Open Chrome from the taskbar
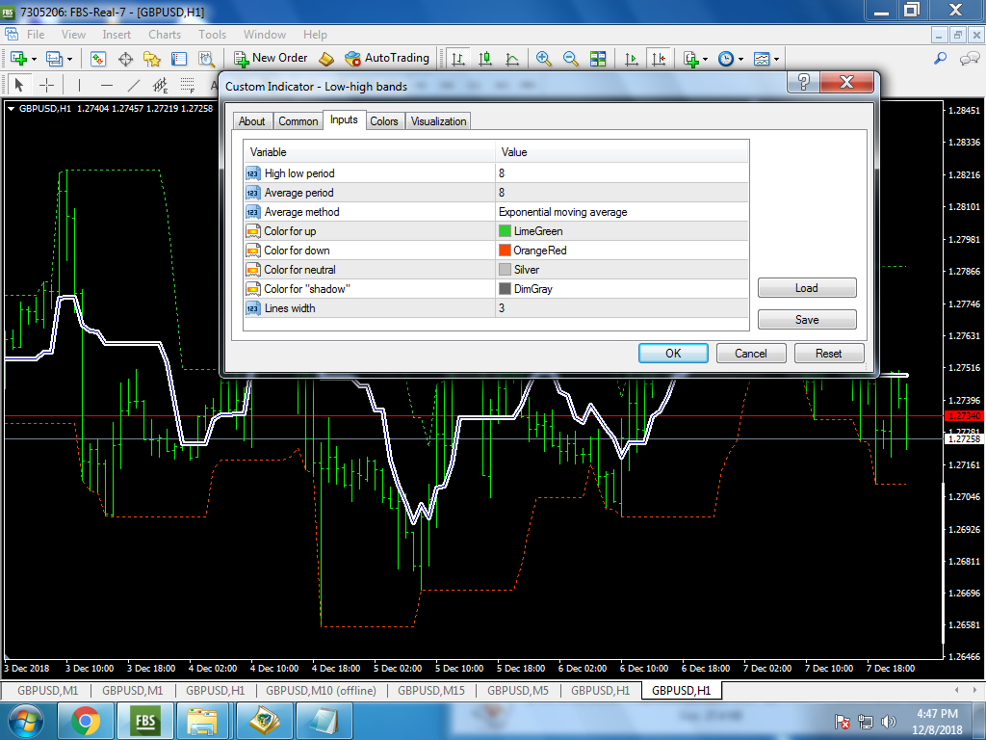This screenshot has width=986, height=740. 86,721
